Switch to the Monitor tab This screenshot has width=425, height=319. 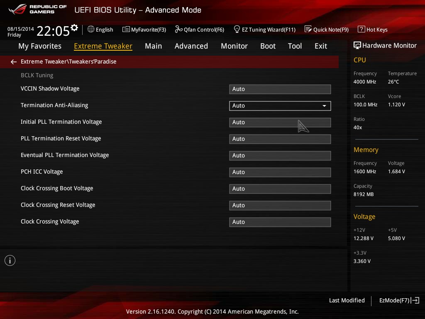click(234, 46)
